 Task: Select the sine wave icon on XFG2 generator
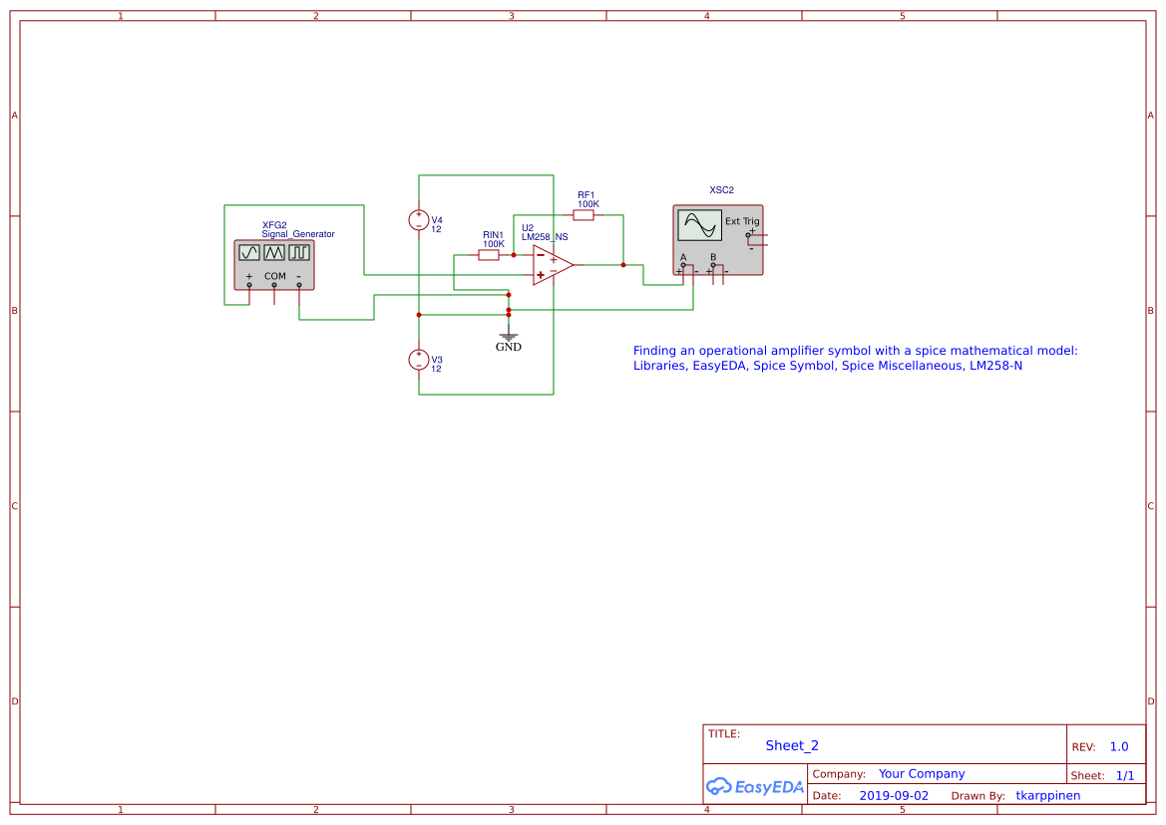click(248, 251)
